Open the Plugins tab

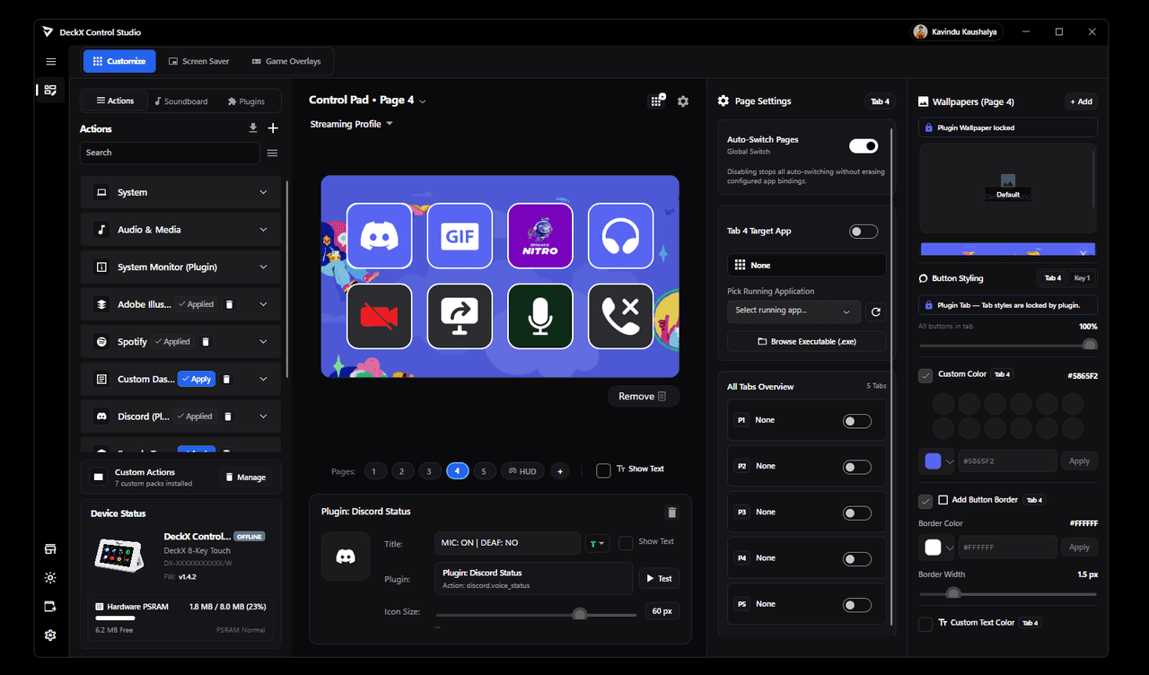246,101
